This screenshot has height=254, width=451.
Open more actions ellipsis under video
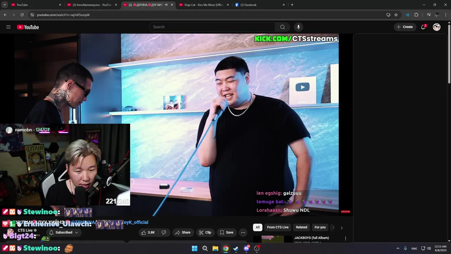[x=243, y=232]
